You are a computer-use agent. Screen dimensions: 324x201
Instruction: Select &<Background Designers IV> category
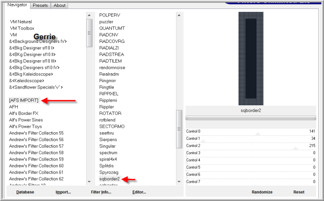38,42
